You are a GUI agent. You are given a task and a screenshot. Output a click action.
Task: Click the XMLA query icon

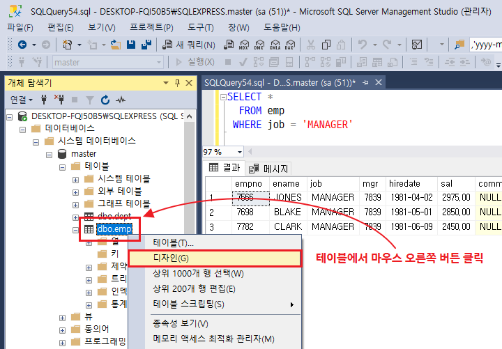tap(275, 45)
